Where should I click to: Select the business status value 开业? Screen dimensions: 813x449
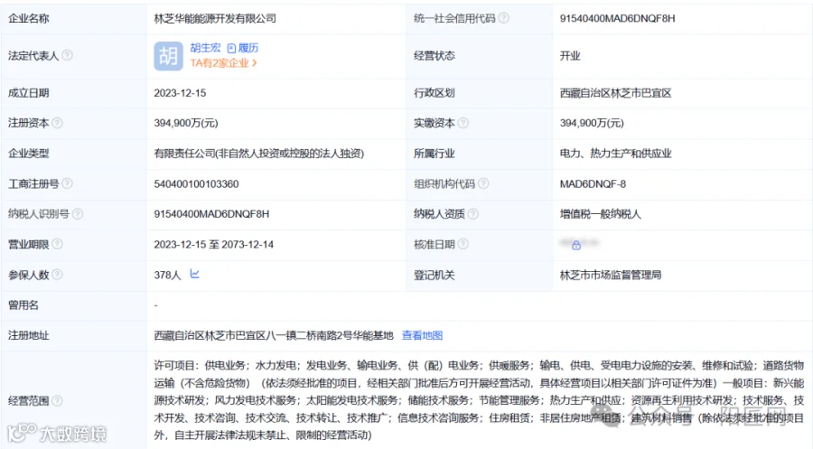(570, 56)
